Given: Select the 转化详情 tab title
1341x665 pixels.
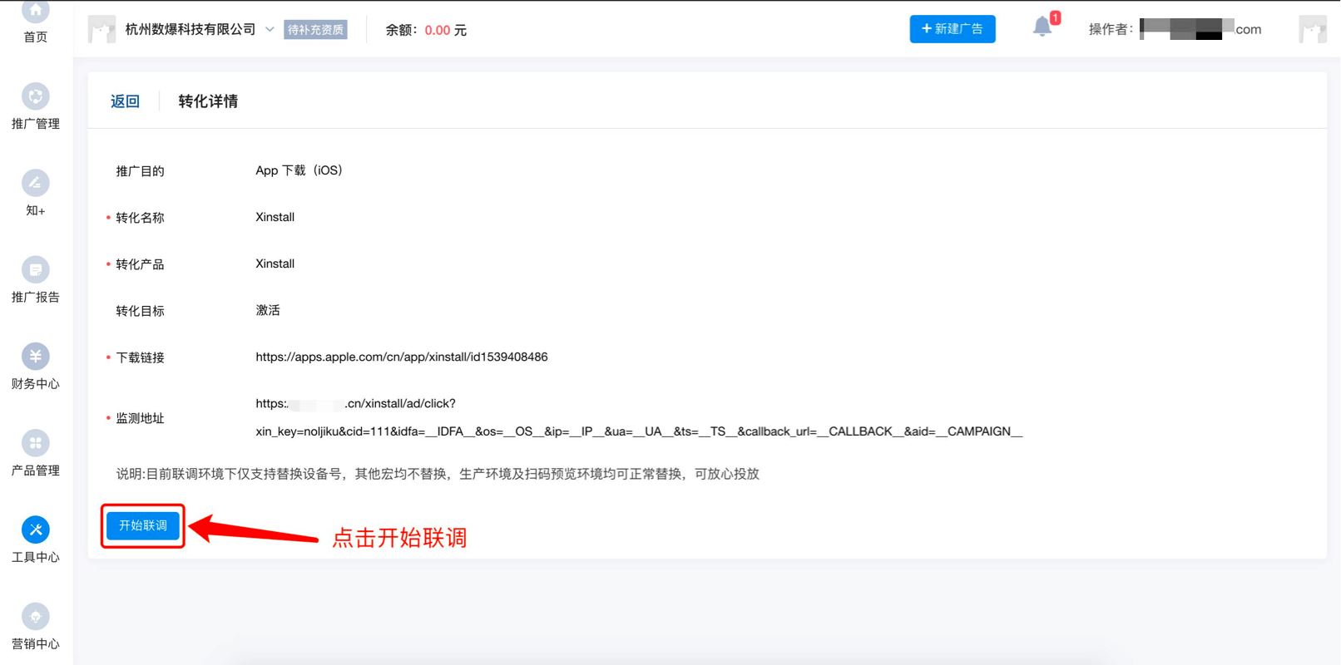Looking at the screenshot, I should point(208,101).
